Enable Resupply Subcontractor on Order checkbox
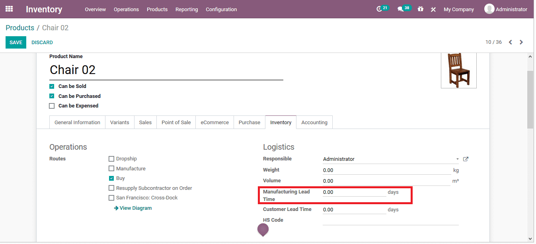The width and height of the screenshot is (536, 244). click(x=111, y=188)
